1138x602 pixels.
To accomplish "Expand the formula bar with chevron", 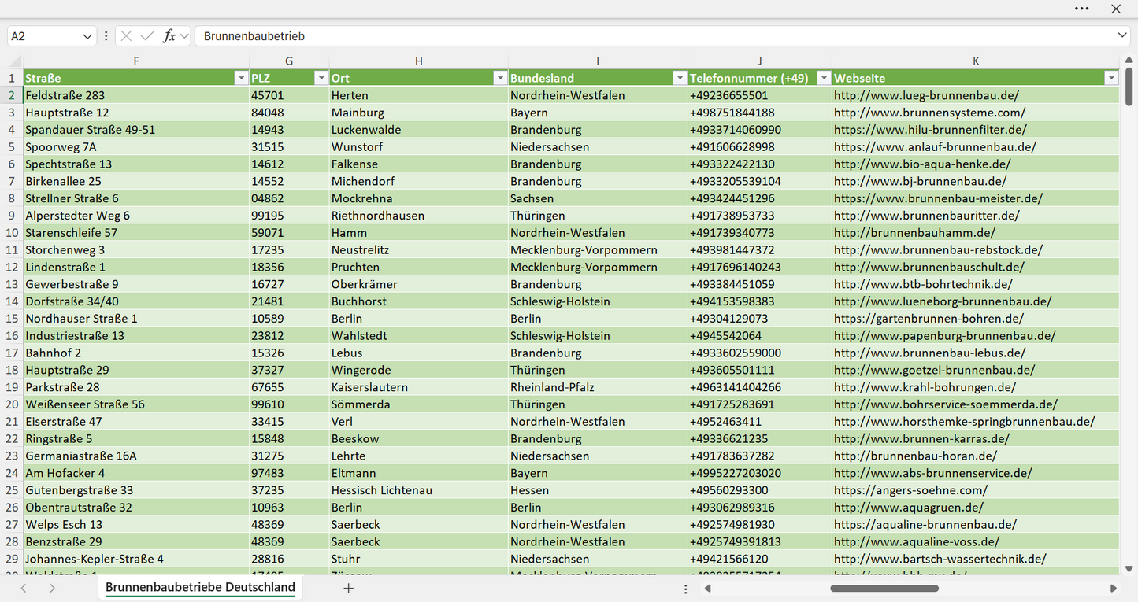I will pyautogui.click(x=1122, y=36).
